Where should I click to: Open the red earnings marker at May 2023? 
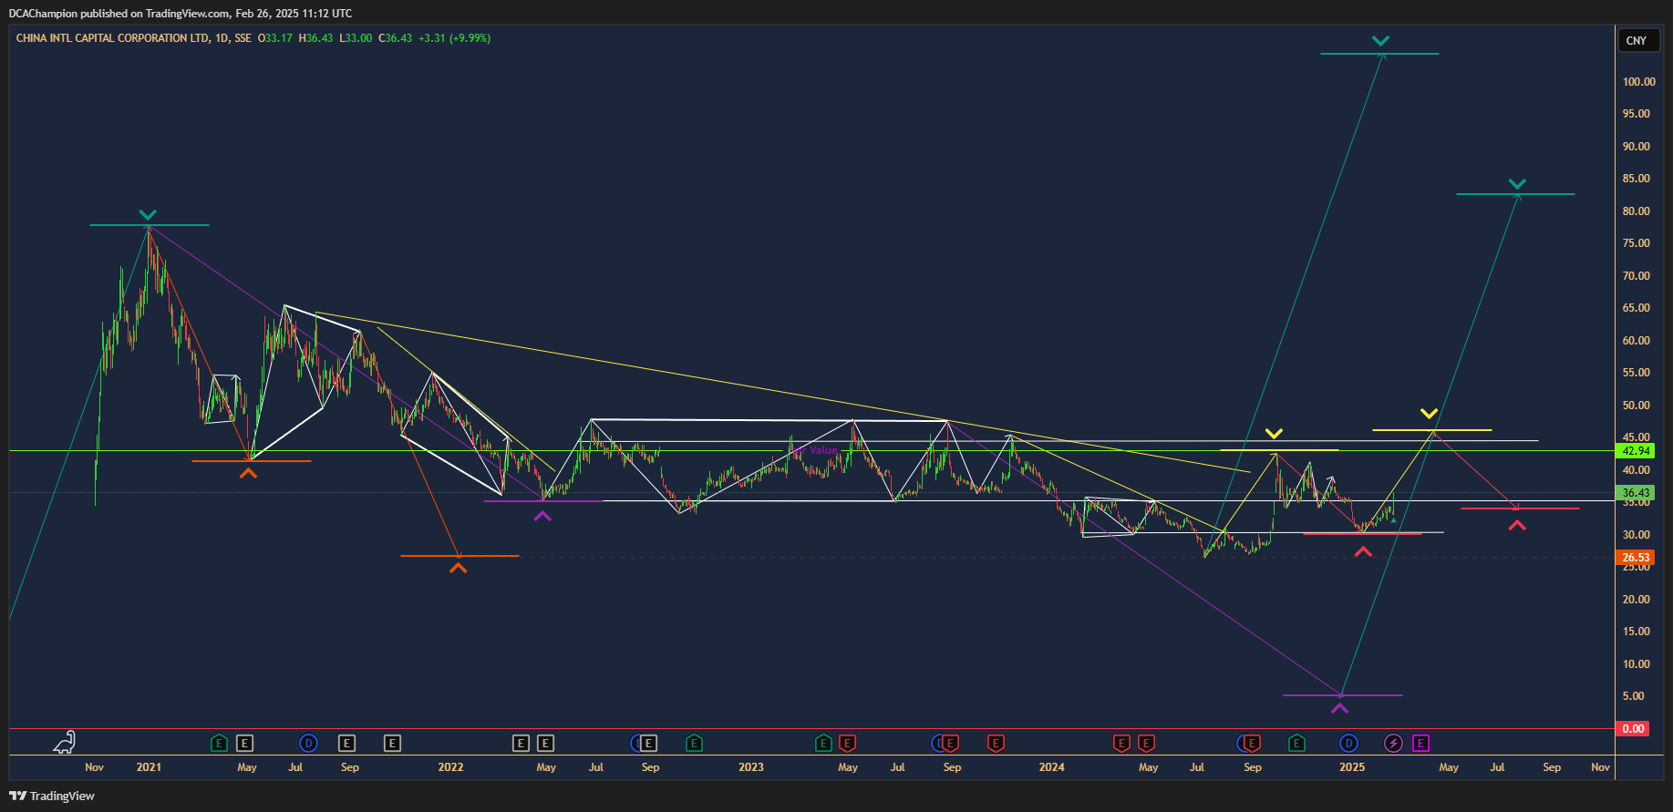coord(847,744)
